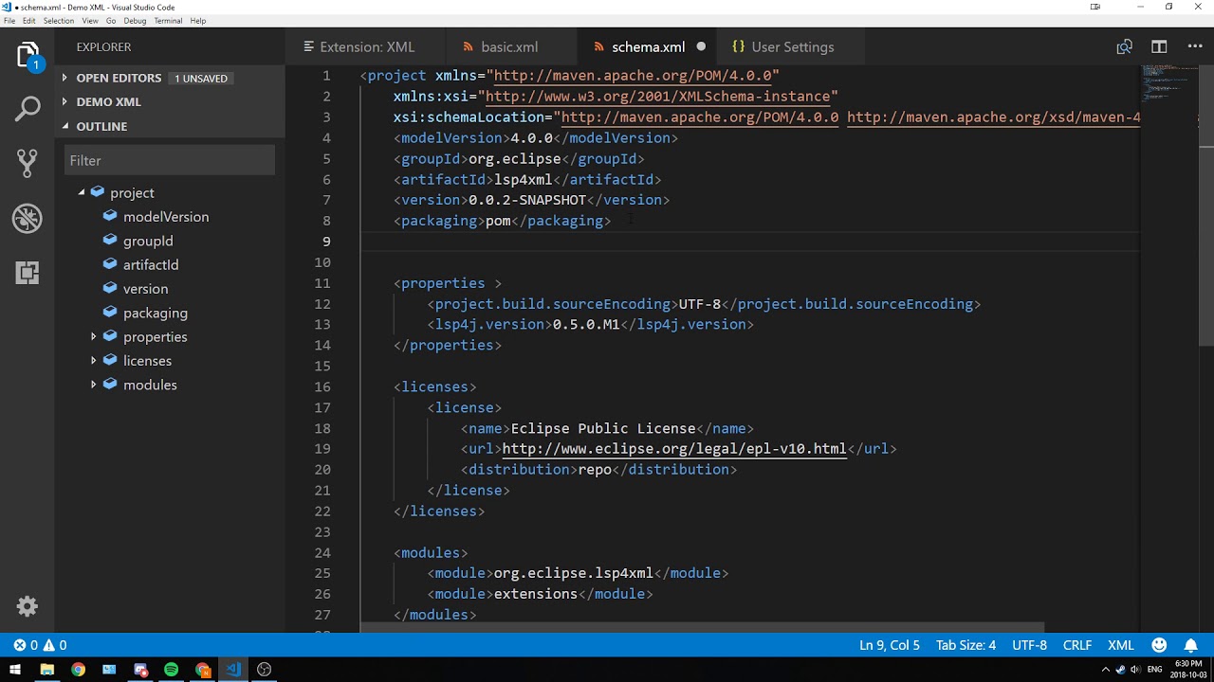Image resolution: width=1214 pixels, height=682 pixels.
Task: Select language mode XML in status bar
Action: click(x=1121, y=645)
